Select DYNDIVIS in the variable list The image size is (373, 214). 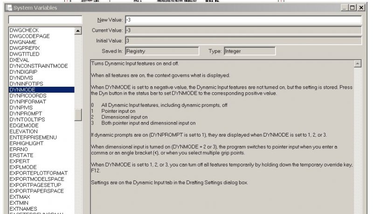pyautogui.click(x=21, y=78)
